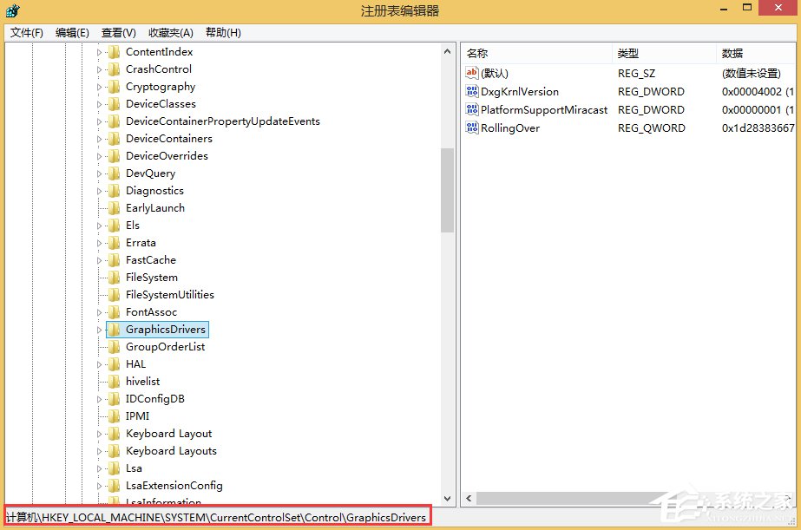Click the Lsa folder icon
Screen dimensions: 801x530
click(x=114, y=468)
